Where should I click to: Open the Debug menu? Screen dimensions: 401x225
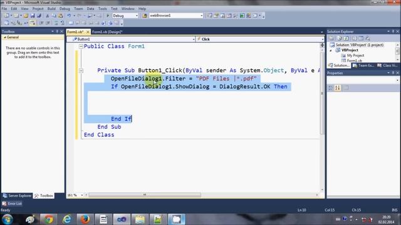[65, 9]
